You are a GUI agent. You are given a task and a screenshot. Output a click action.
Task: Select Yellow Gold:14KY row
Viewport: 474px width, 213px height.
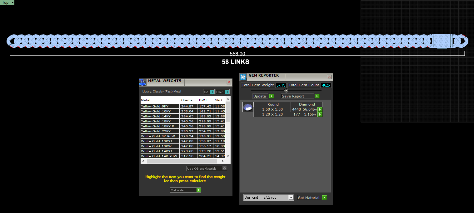(x=183, y=116)
